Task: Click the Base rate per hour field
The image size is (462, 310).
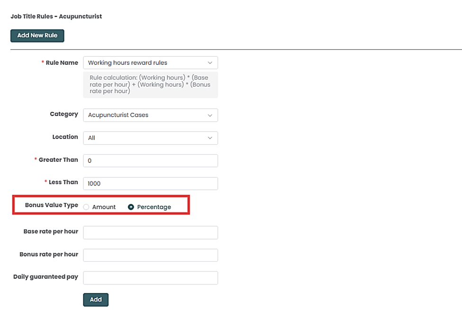Action: pyautogui.click(x=150, y=232)
